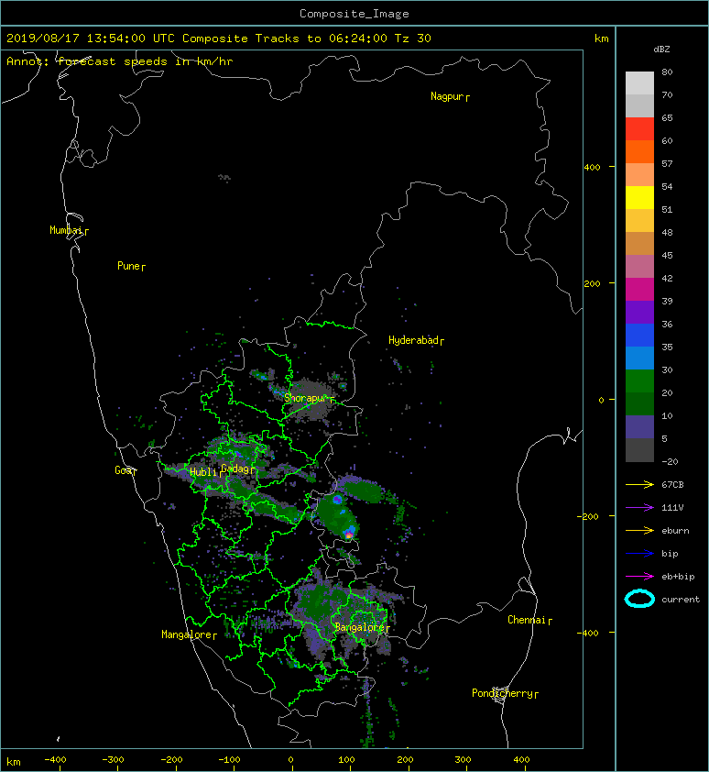Select the orange 60 dBZ swatch

[639, 151]
